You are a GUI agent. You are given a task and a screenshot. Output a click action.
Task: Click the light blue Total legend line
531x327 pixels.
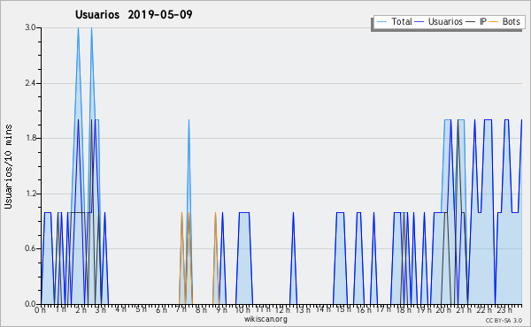381,21
